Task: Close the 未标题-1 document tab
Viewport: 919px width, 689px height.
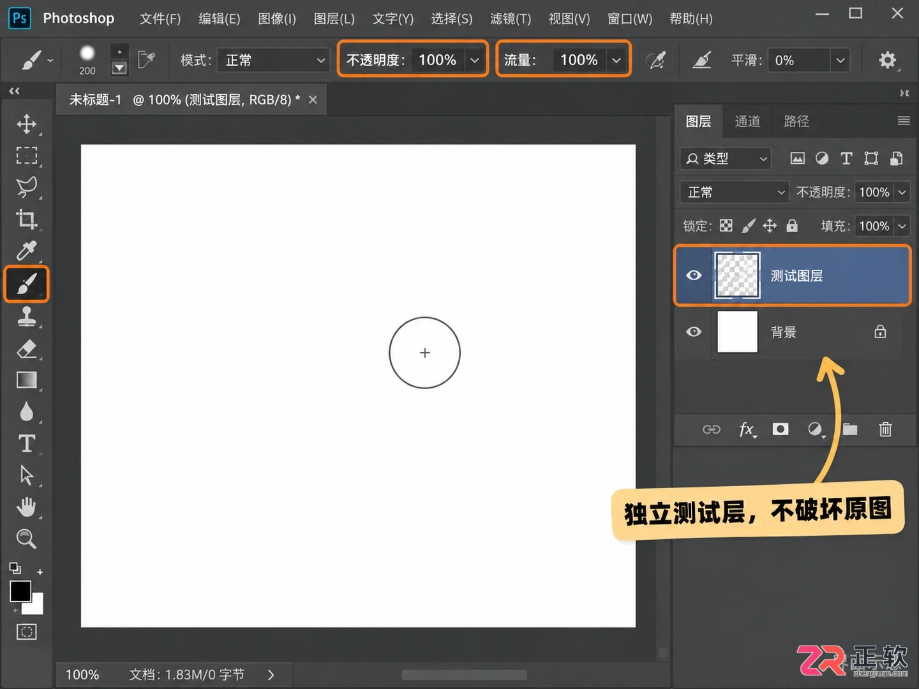Action: point(313,100)
